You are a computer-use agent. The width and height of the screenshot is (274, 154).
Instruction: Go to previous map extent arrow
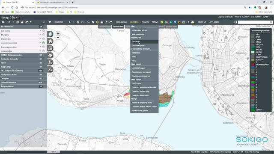[x=69, y=22]
